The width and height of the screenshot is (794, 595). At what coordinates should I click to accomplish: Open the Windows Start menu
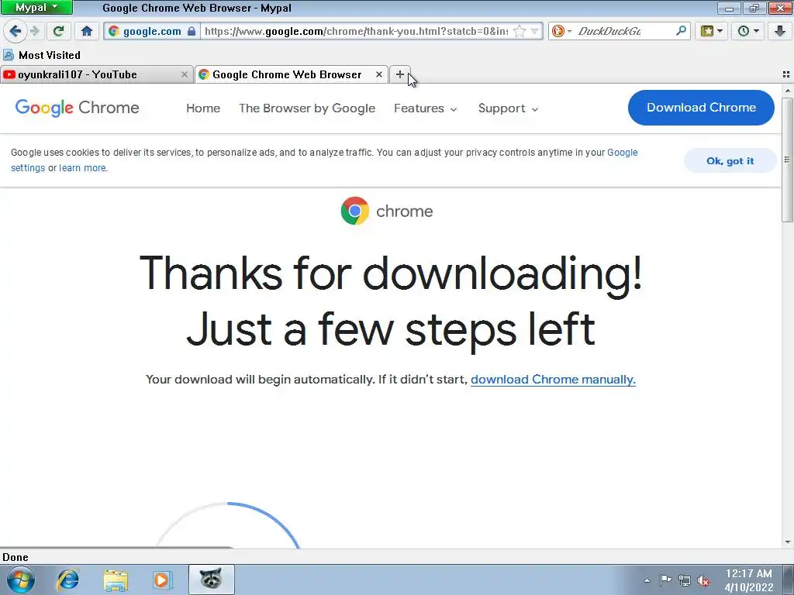[x=21, y=580]
